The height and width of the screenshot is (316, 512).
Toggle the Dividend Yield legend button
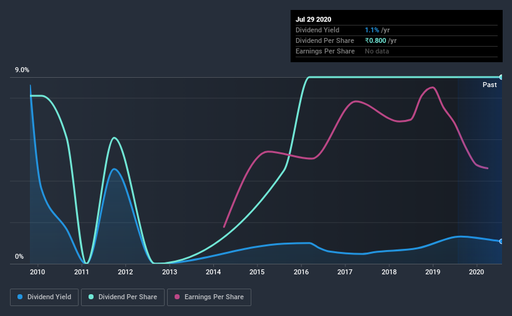(44, 297)
